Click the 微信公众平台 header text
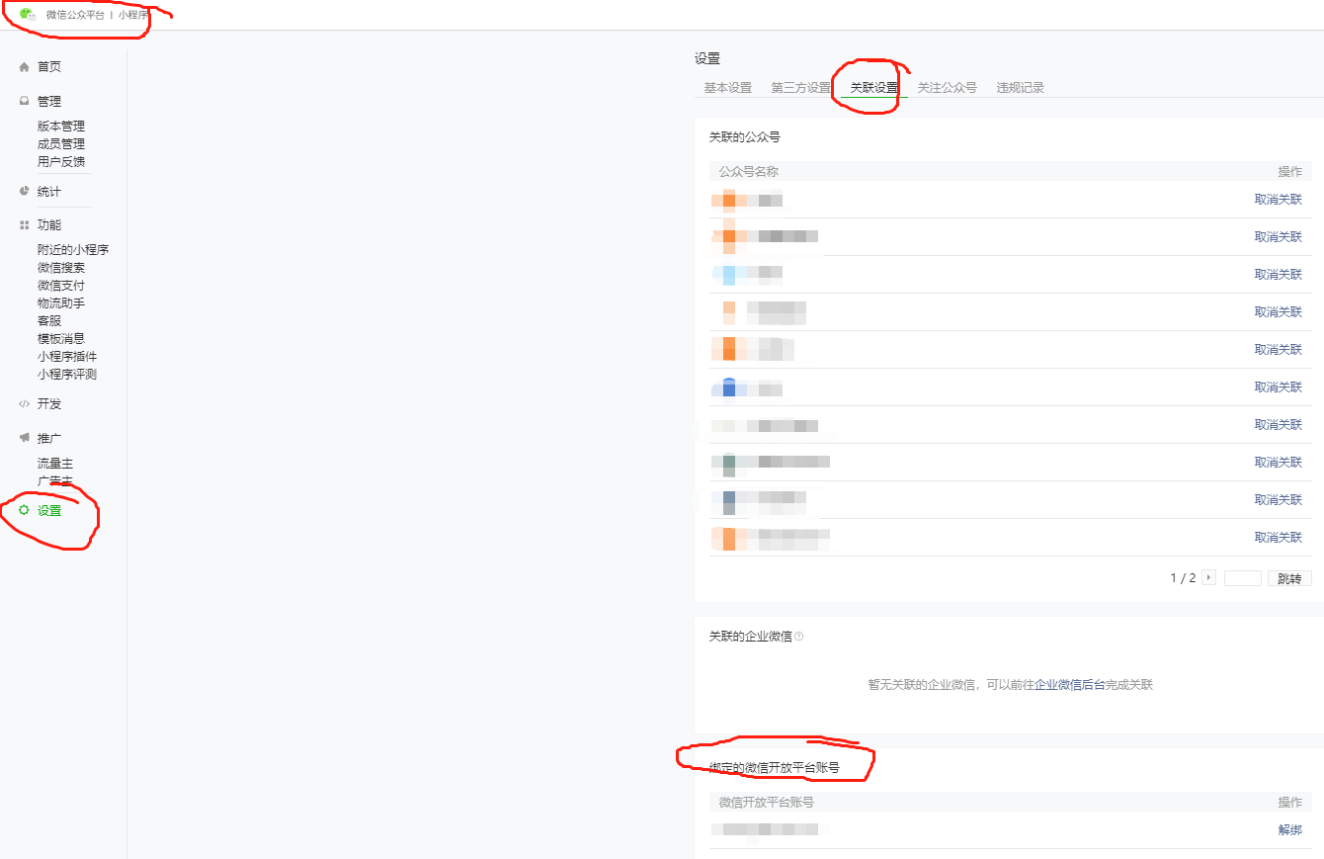 click(x=75, y=15)
